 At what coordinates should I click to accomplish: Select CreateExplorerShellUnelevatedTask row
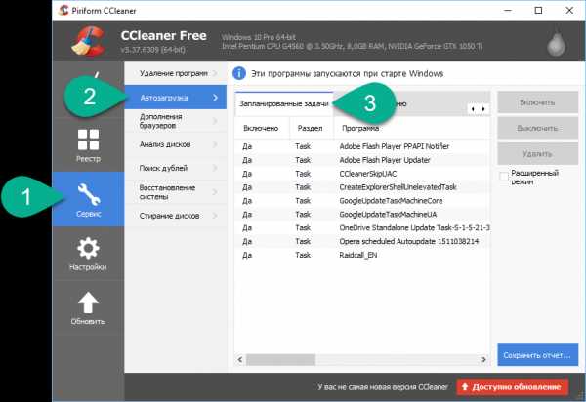pyautogui.click(x=362, y=187)
